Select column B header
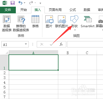The image size is (103, 99). (x=68, y=53)
